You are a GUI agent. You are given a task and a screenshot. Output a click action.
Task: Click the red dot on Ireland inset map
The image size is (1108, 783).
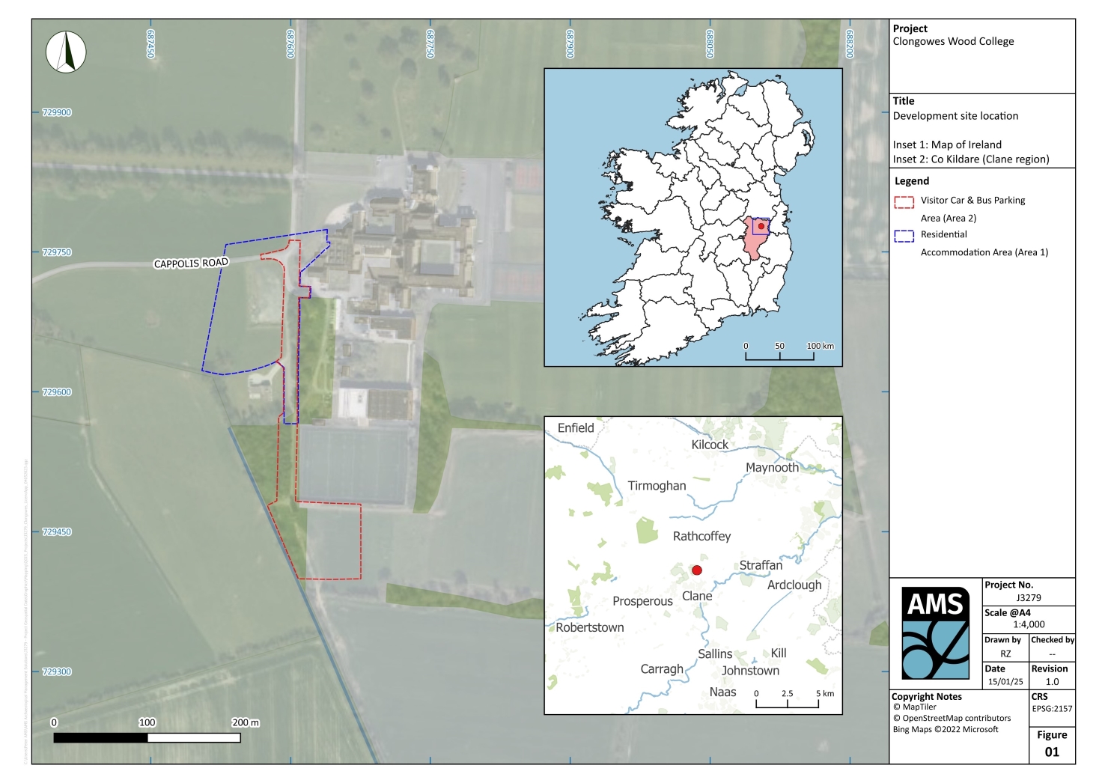[x=761, y=225]
